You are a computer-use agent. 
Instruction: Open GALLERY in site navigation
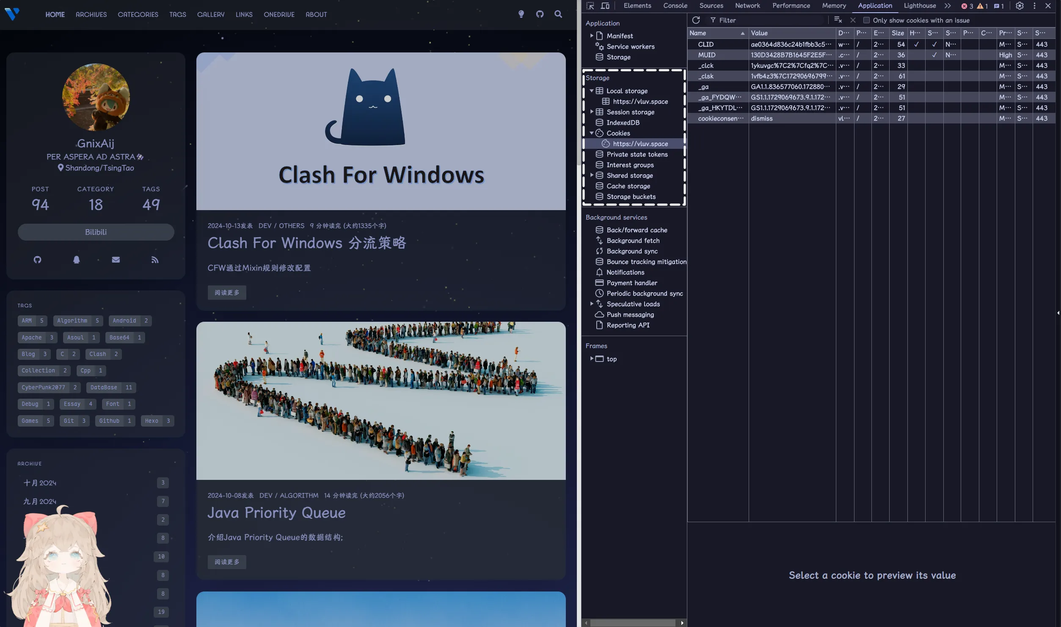[210, 14]
